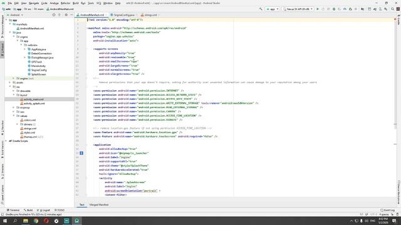Hide the Project panel with minus icon
The height and width of the screenshot is (225, 401).
tap(71, 15)
